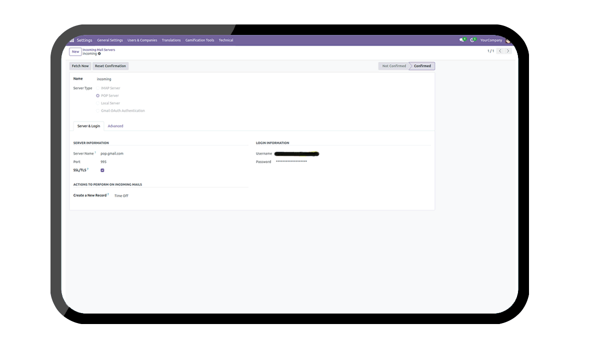Go to previous record with the left arrow
The image size is (600, 348).
(x=499, y=51)
